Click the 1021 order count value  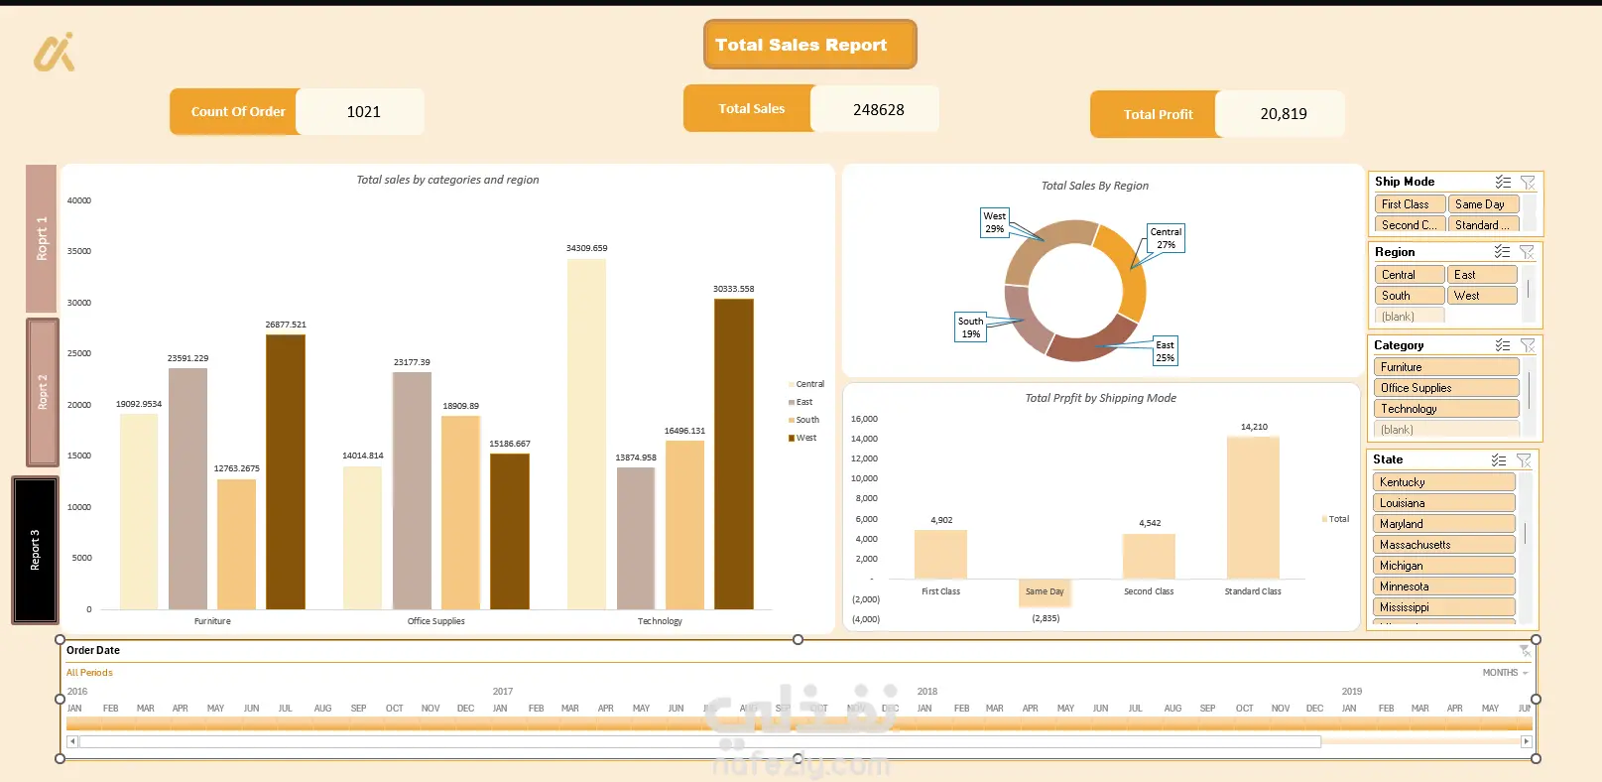coord(363,112)
